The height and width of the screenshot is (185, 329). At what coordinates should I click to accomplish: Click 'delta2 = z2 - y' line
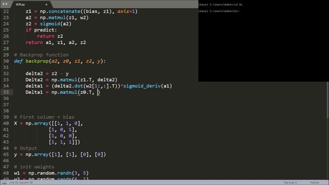click(x=47, y=73)
